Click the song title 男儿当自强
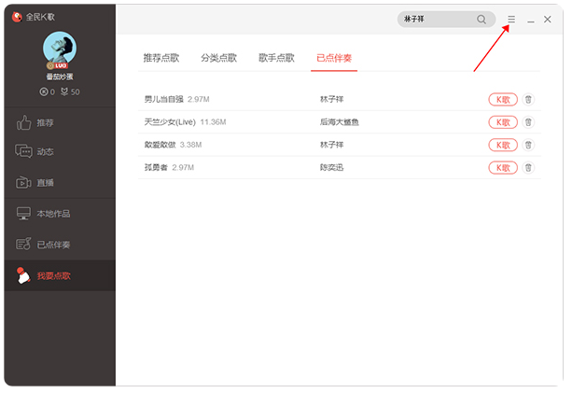The width and height of the screenshot is (572, 393). click(164, 99)
